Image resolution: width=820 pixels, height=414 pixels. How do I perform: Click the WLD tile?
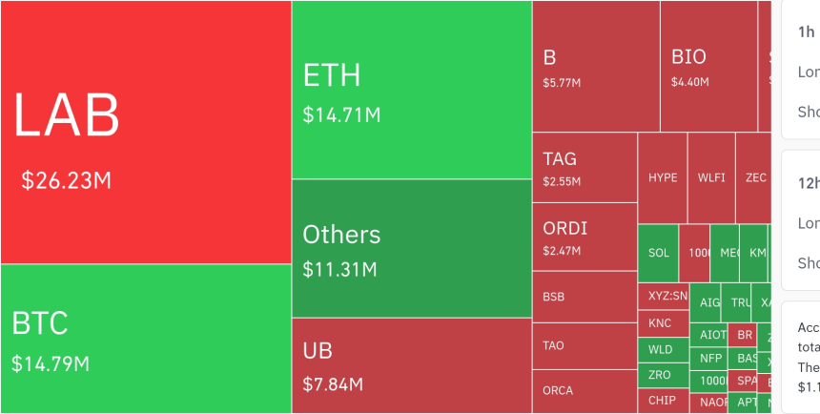664,350
